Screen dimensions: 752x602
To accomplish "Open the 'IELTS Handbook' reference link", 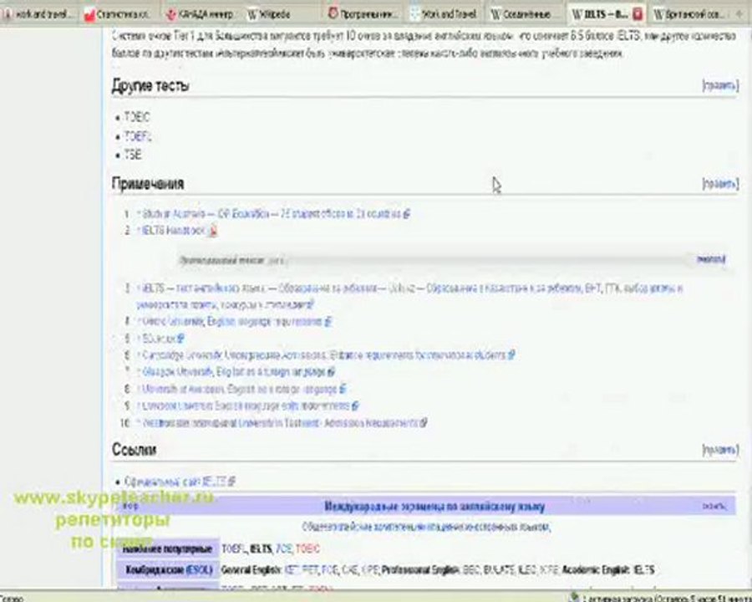I will (174, 231).
